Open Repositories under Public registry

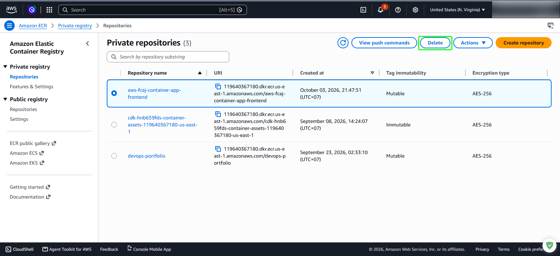(23, 109)
